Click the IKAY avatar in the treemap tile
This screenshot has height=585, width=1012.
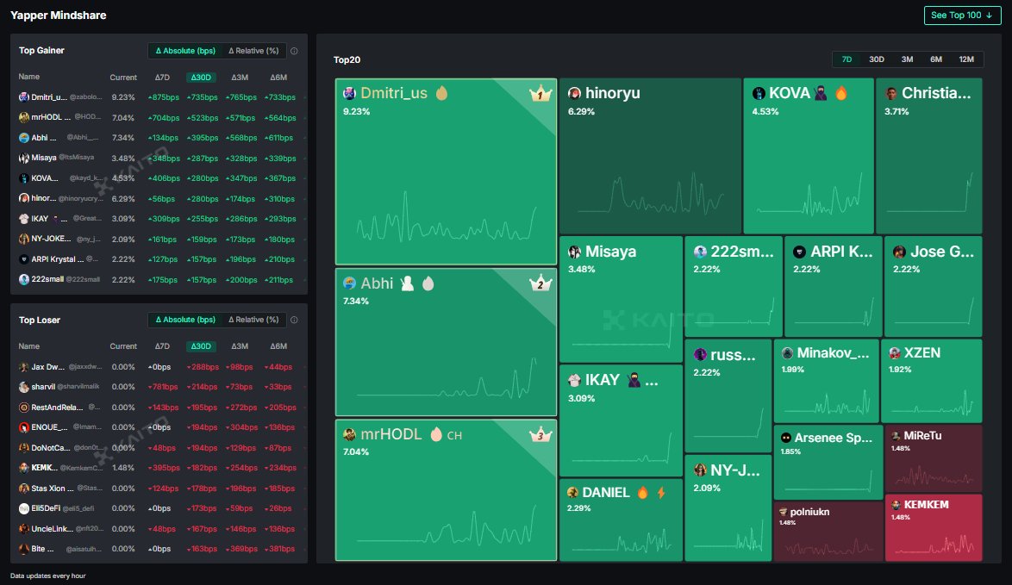click(x=574, y=380)
